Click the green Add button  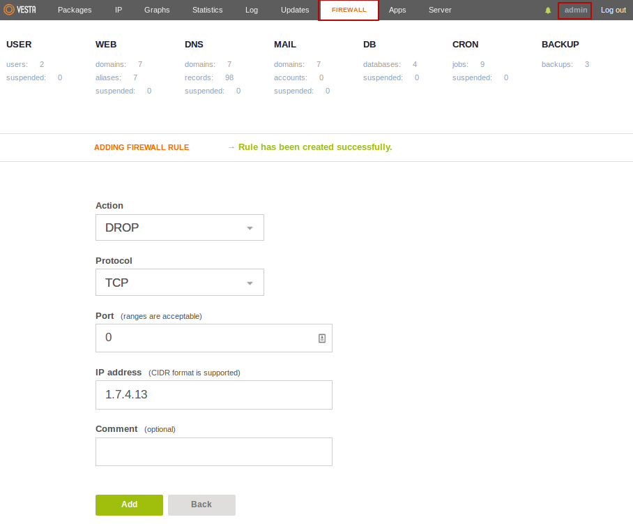129,504
